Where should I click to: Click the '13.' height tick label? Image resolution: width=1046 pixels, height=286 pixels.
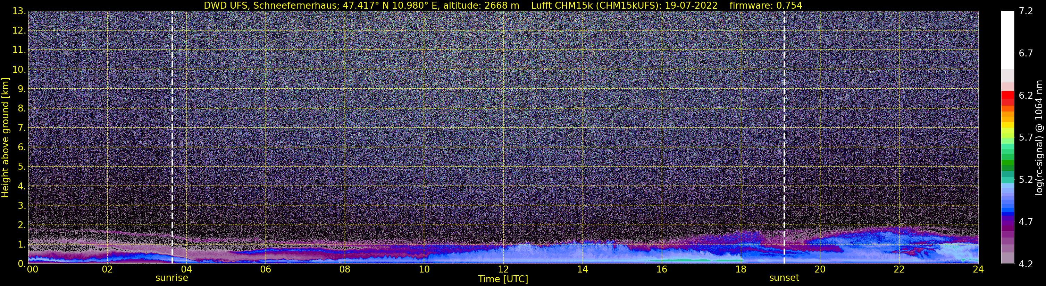pos(19,11)
